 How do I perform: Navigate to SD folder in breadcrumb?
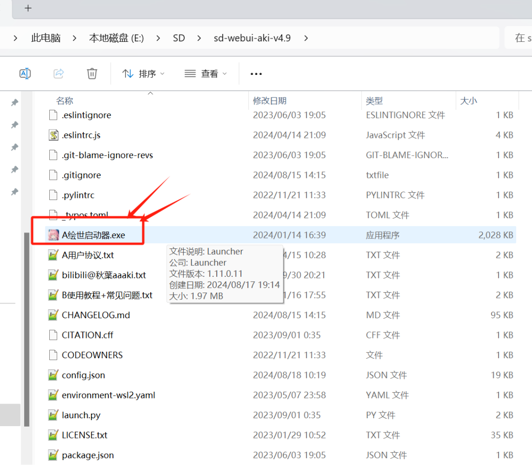tap(179, 38)
